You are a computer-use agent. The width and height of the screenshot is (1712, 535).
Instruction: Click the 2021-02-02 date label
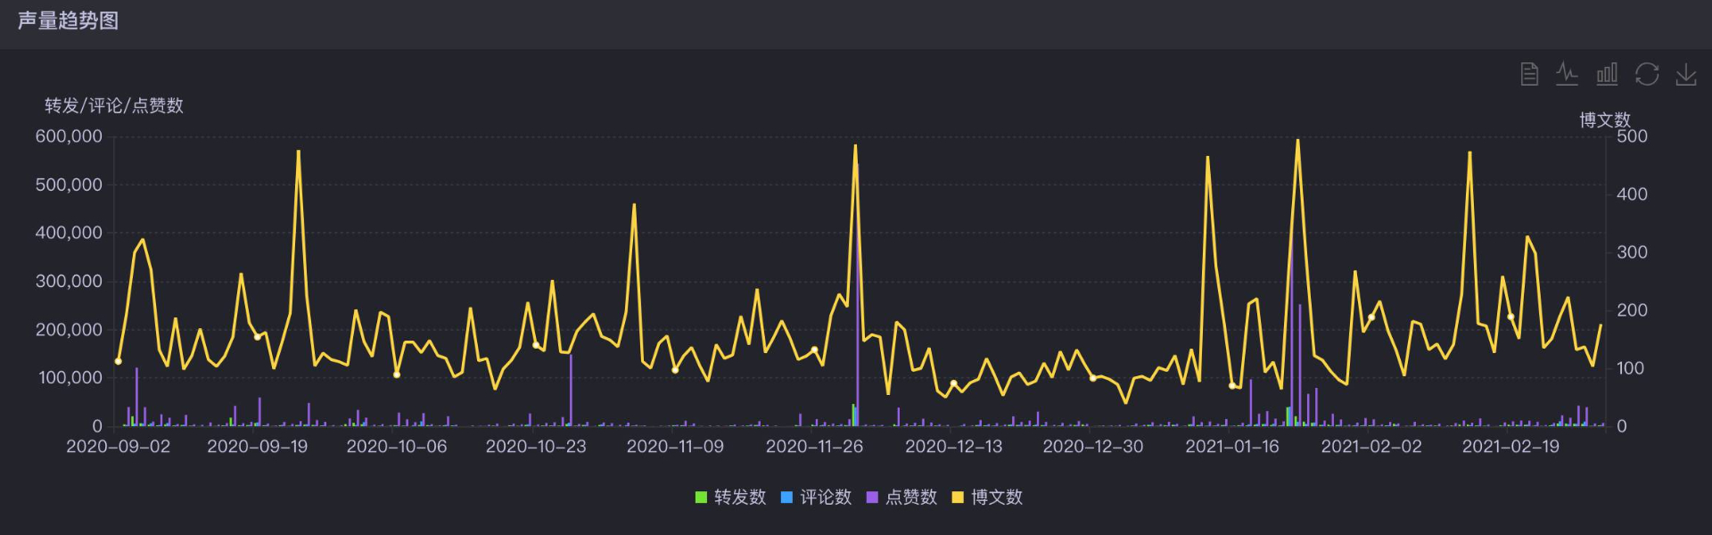pos(1371,447)
